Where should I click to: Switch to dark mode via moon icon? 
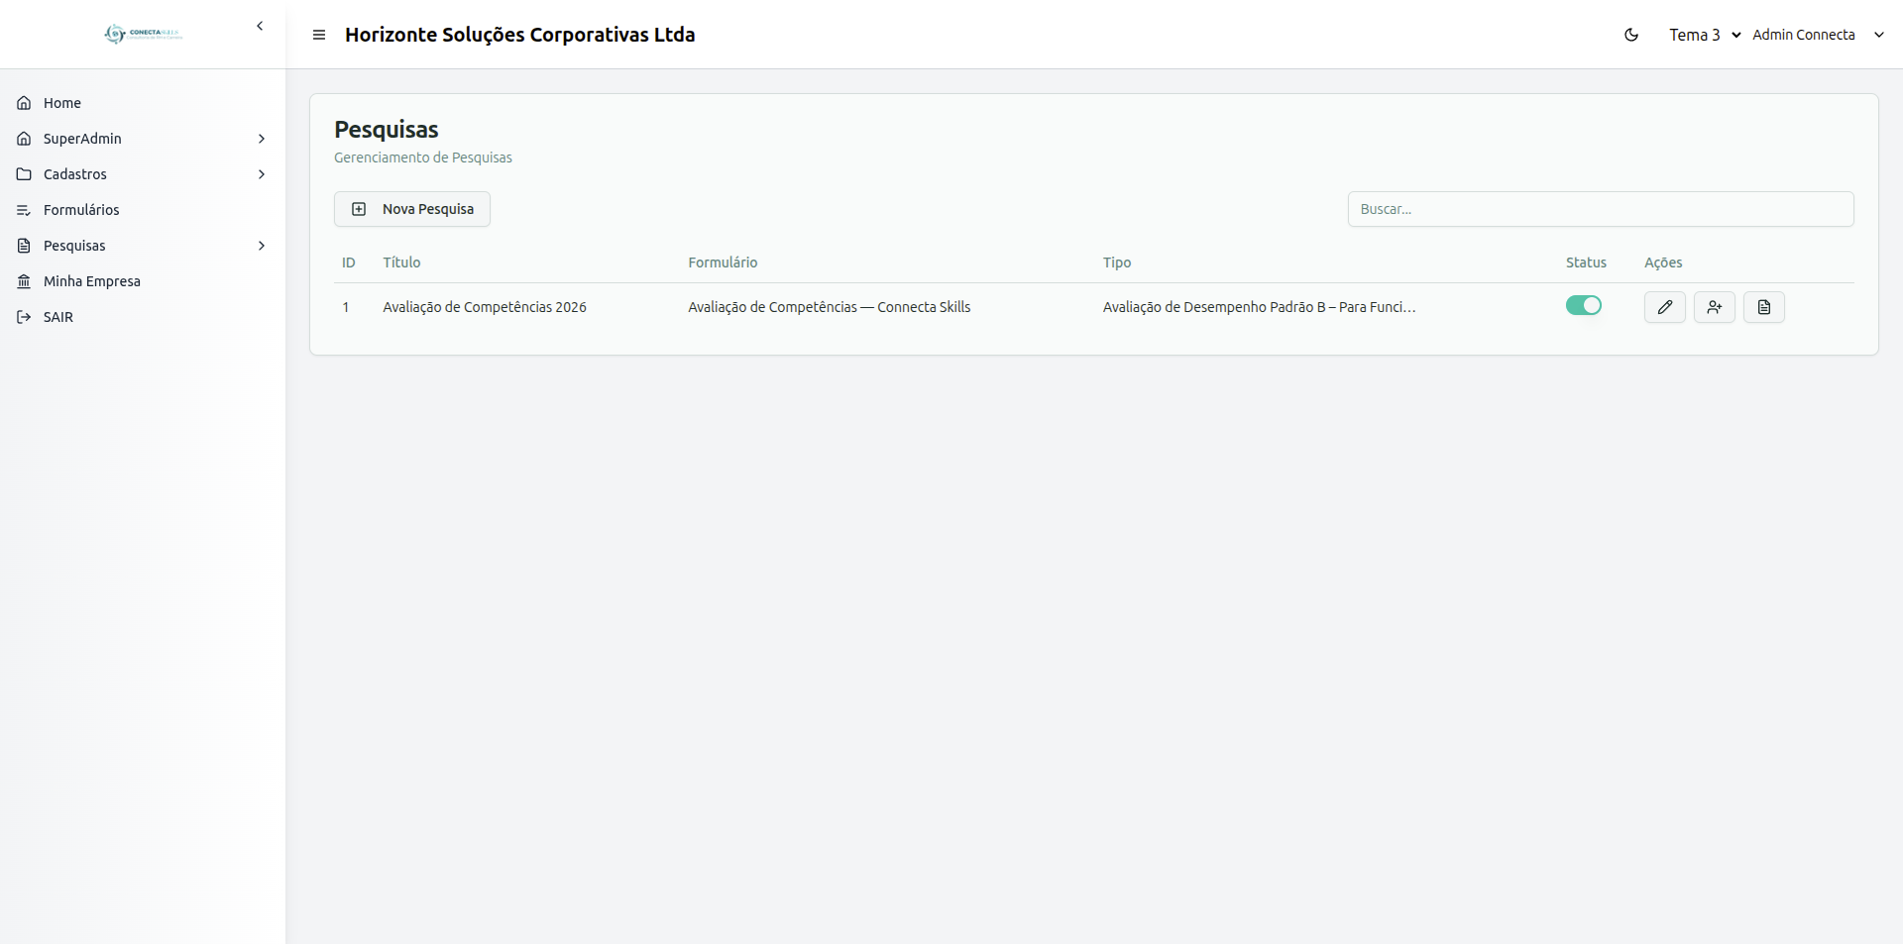[1631, 35]
